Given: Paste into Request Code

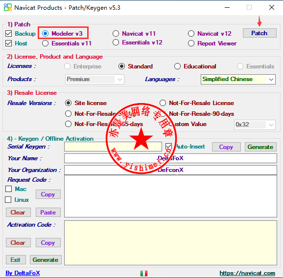Looking at the screenshot, I should 48,212.
